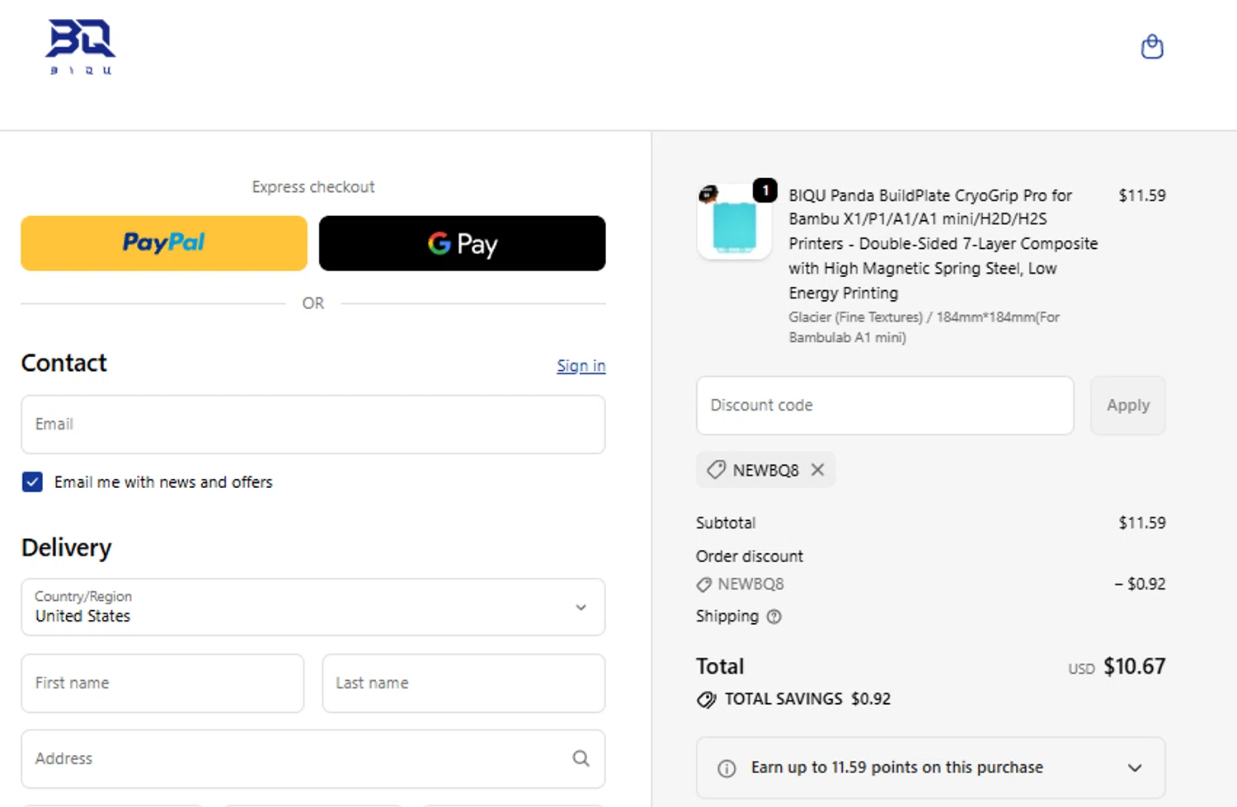Click the TOTAL SAVINGS $0.92 text

pyautogui.click(x=807, y=699)
